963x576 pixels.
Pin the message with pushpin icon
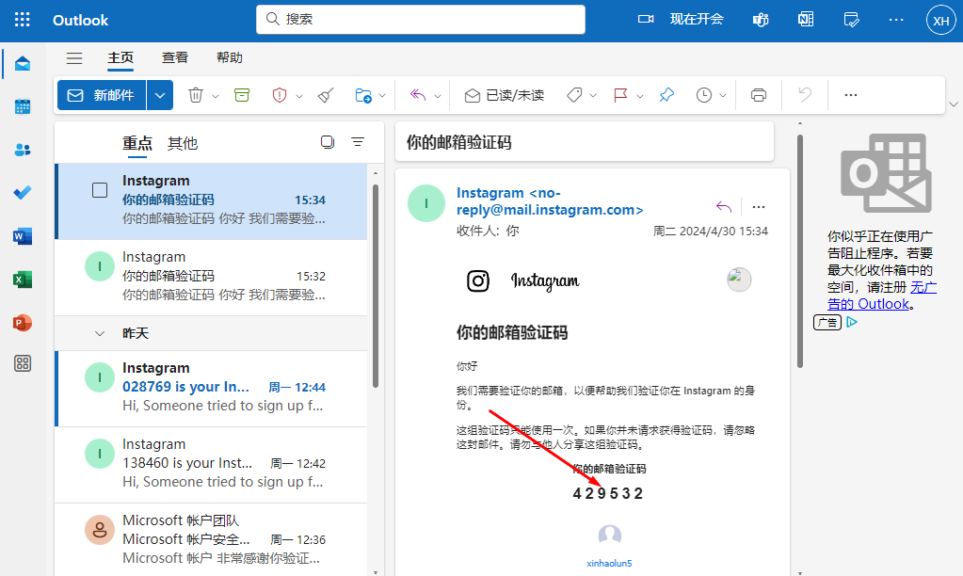coord(666,95)
